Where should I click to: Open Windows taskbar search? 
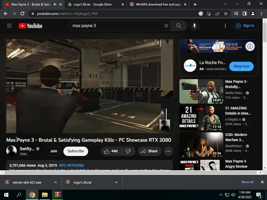[19, 195]
